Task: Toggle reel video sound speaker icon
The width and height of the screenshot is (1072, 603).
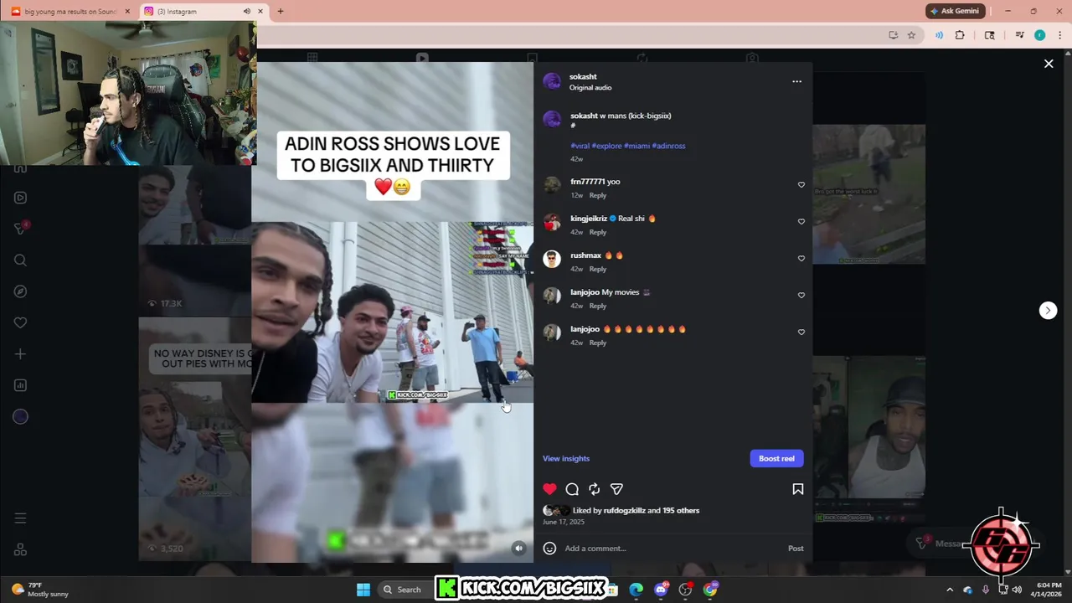Action: (518, 549)
